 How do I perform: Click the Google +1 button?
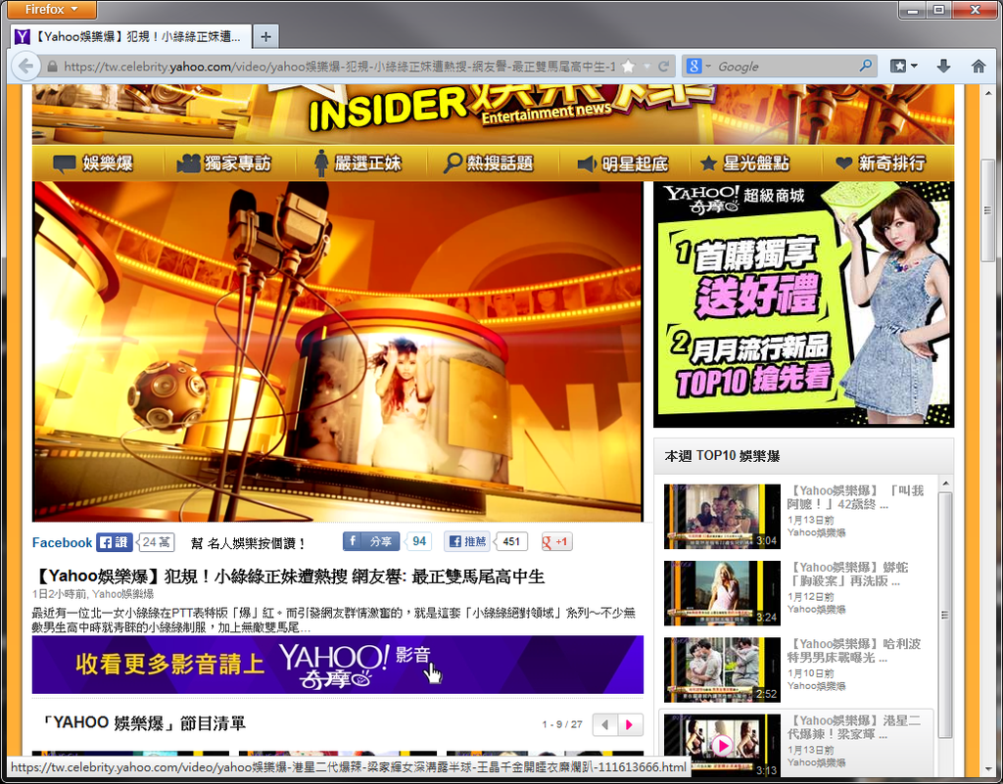556,542
